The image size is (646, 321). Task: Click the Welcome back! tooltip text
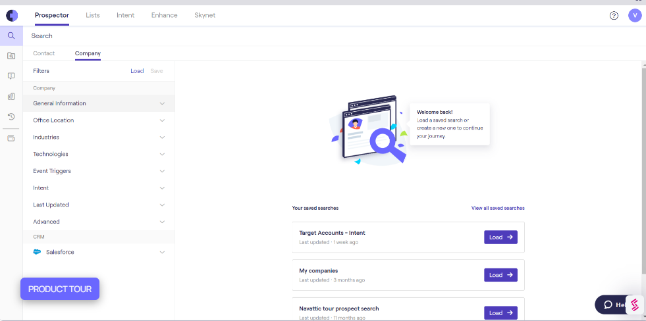(435, 112)
